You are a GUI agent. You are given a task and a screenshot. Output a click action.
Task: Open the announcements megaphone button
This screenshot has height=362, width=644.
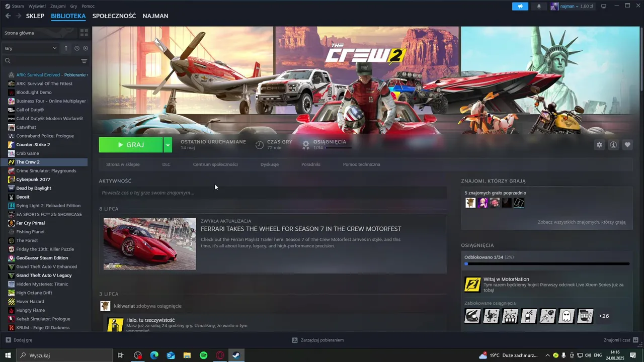[520, 6]
